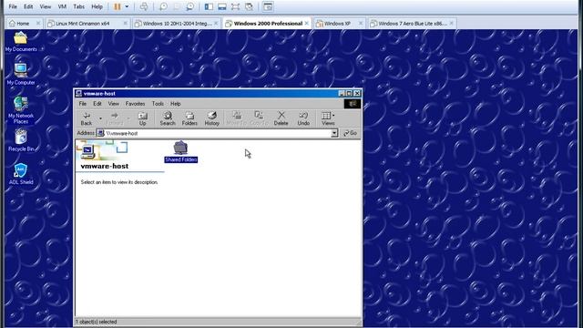The image size is (583, 328).
Task: Click the Copy To toolbar button
Action: point(259,118)
